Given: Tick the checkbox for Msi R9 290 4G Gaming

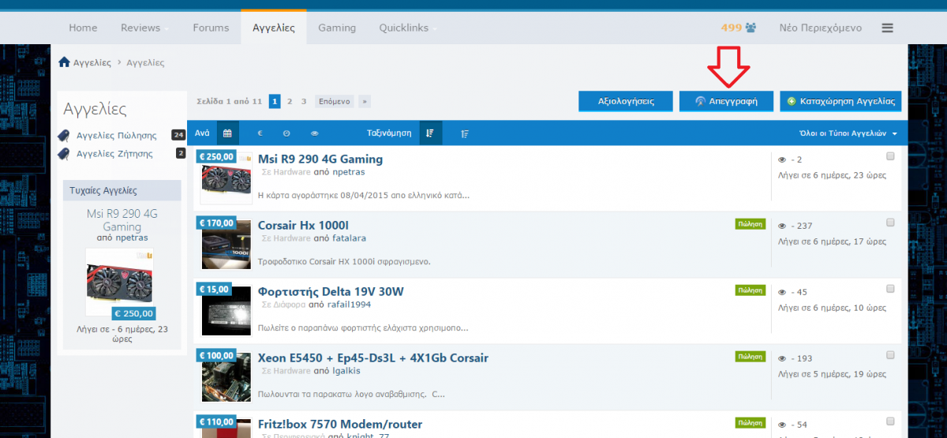Looking at the screenshot, I should (x=890, y=156).
